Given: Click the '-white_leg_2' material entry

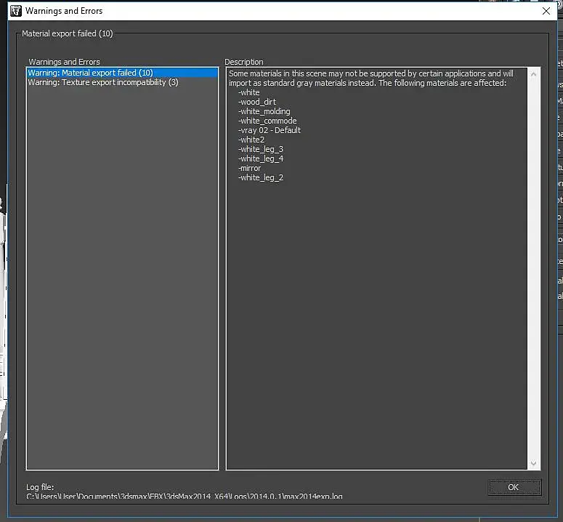Looking at the screenshot, I should pyautogui.click(x=261, y=177).
